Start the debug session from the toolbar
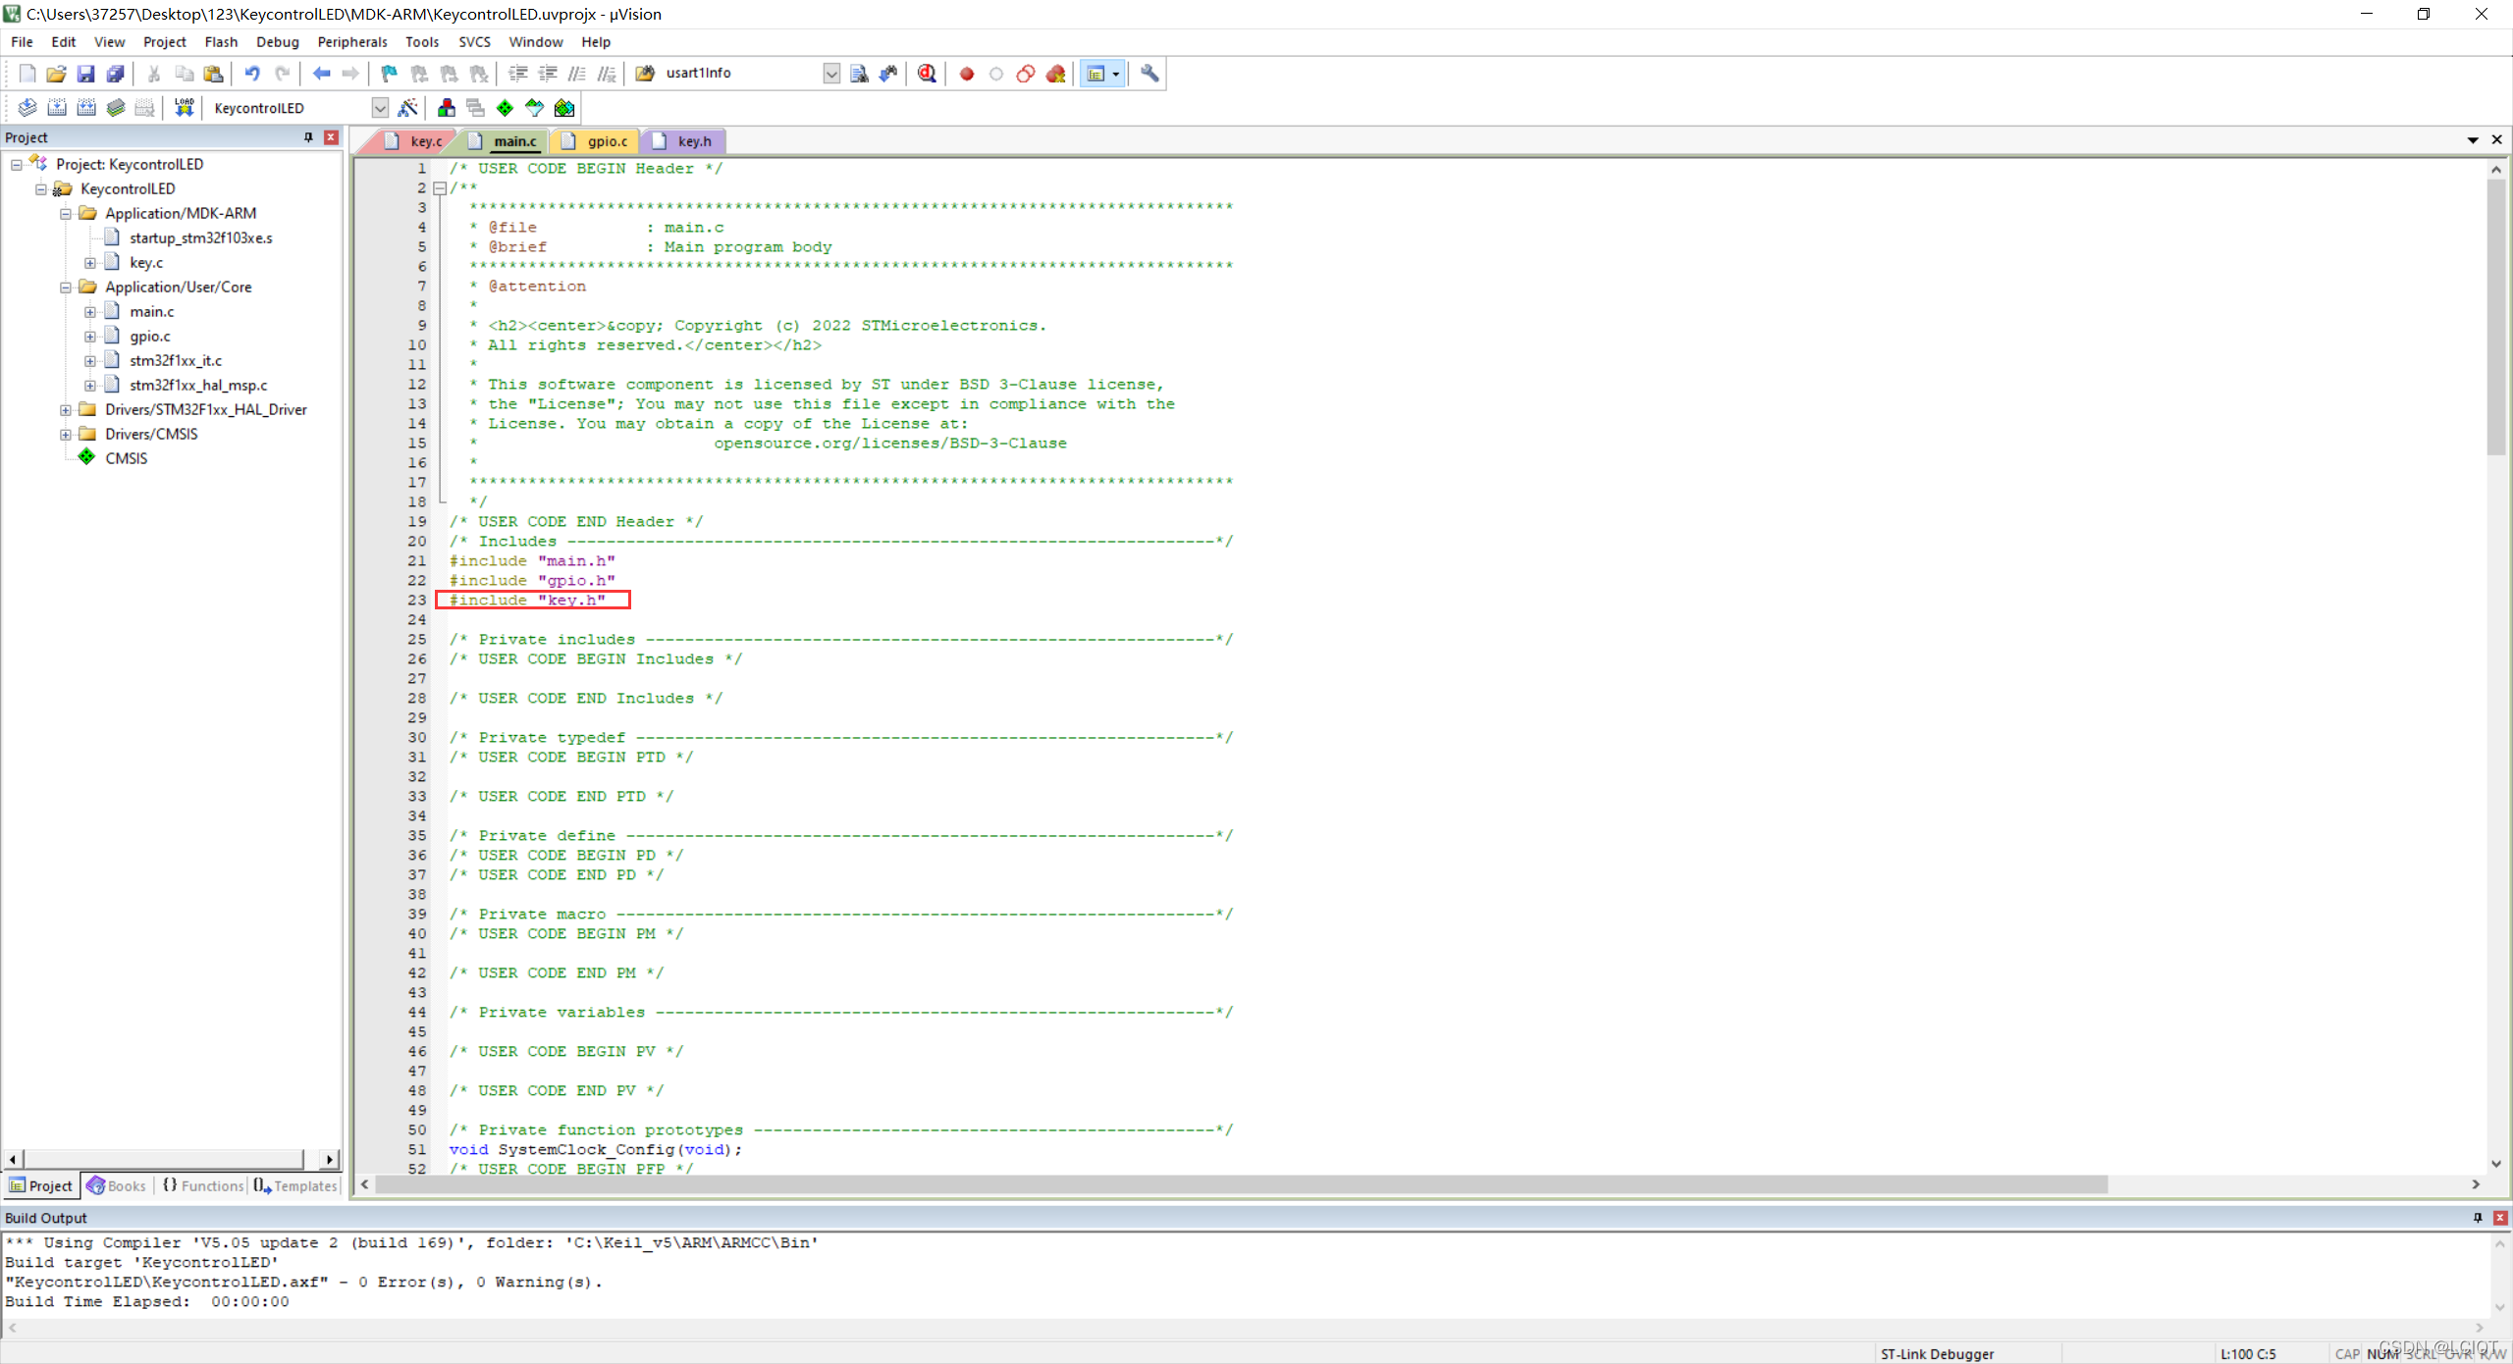Viewport: 2513px width, 1364px height. point(927,74)
